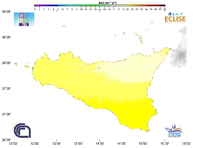Click the 38°00' latitude label
Viewport: 198px width, 148px height.
click(6, 63)
